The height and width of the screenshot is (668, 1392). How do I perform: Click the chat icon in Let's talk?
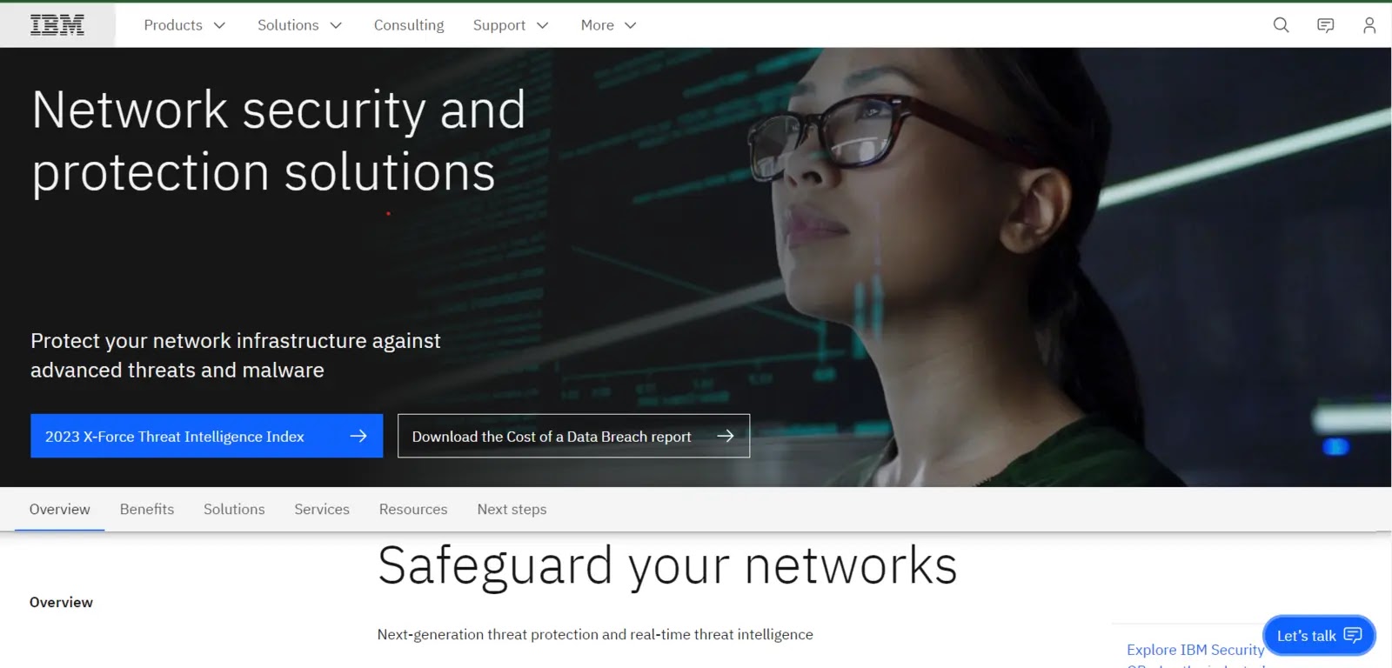tap(1353, 635)
